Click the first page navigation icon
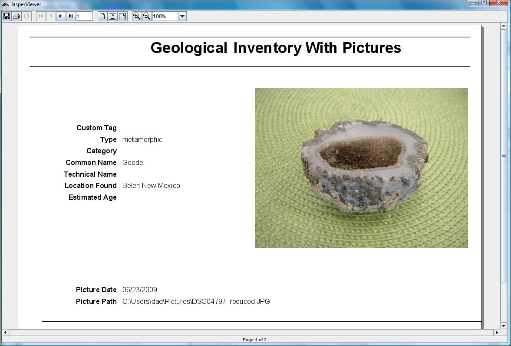Viewport: 511px width, 346px height. pos(40,16)
